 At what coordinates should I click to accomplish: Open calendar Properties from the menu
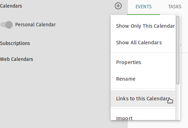pyautogui.click(x=143, y=62)
